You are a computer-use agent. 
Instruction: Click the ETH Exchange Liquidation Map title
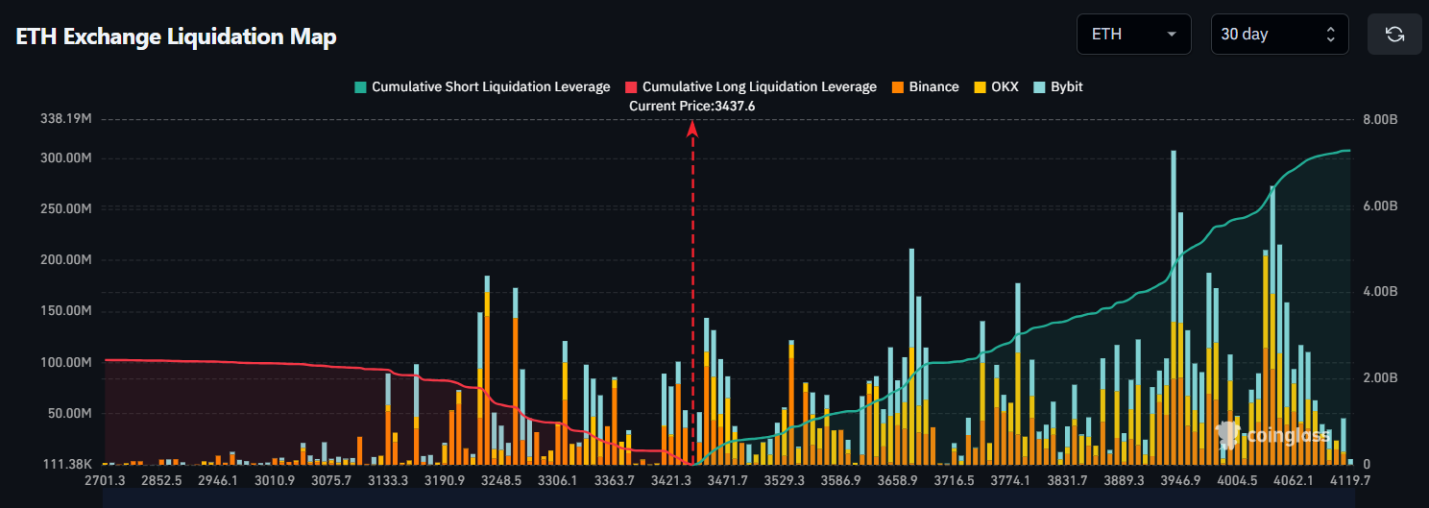176,36
